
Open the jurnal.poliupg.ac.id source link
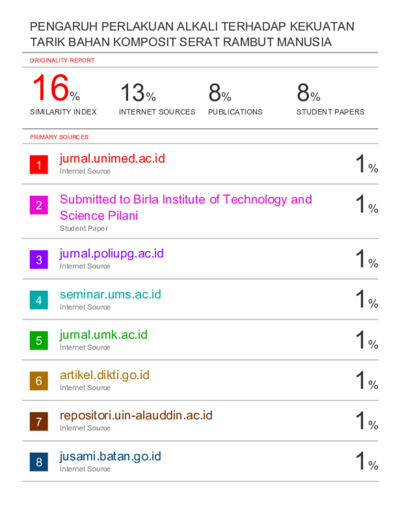(111, 254)
